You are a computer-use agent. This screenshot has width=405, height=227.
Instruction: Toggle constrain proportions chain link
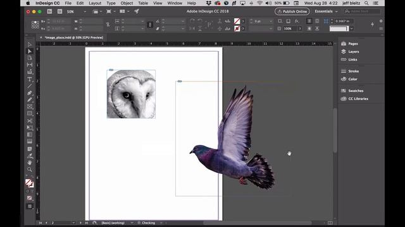pos(108,25)
